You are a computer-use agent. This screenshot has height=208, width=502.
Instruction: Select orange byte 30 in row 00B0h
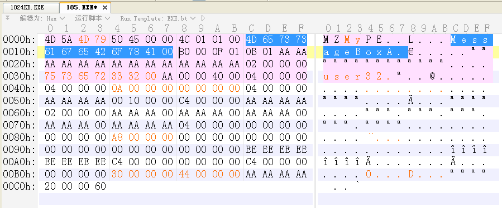click(x=117, y=174)
